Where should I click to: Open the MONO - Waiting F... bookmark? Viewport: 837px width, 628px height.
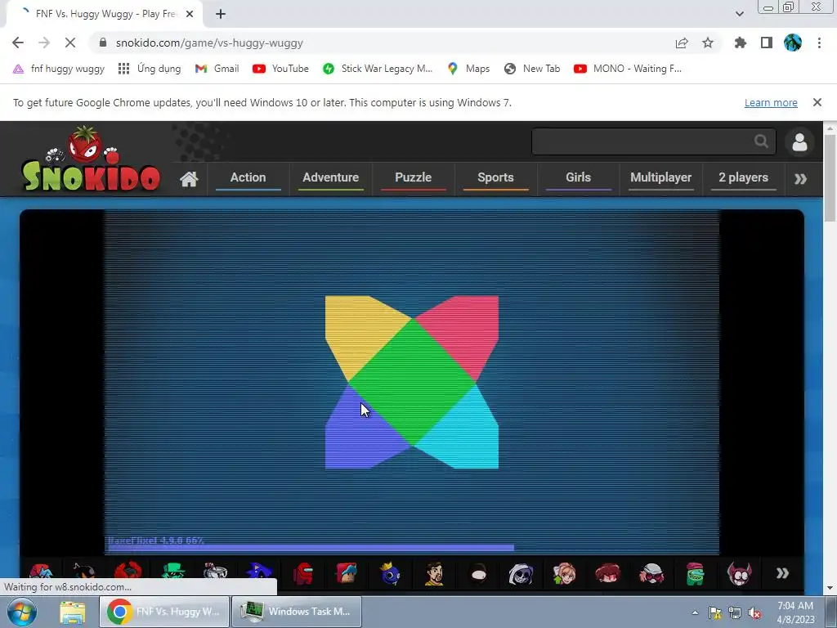point(628,69)
